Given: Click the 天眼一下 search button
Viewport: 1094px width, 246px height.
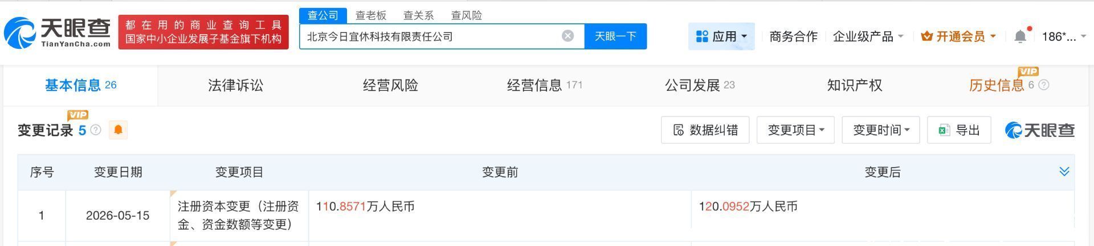Looking at the screenshot, I should click(x=615, y=36).
